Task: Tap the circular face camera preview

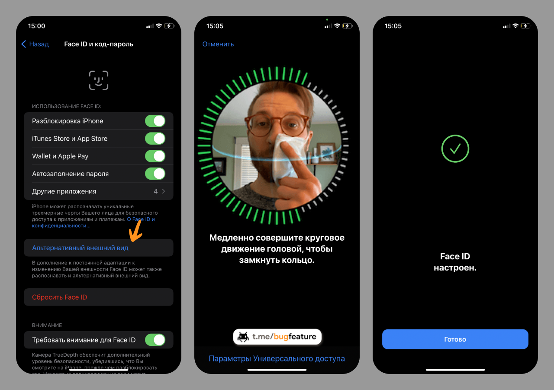Action: point(277,146)
